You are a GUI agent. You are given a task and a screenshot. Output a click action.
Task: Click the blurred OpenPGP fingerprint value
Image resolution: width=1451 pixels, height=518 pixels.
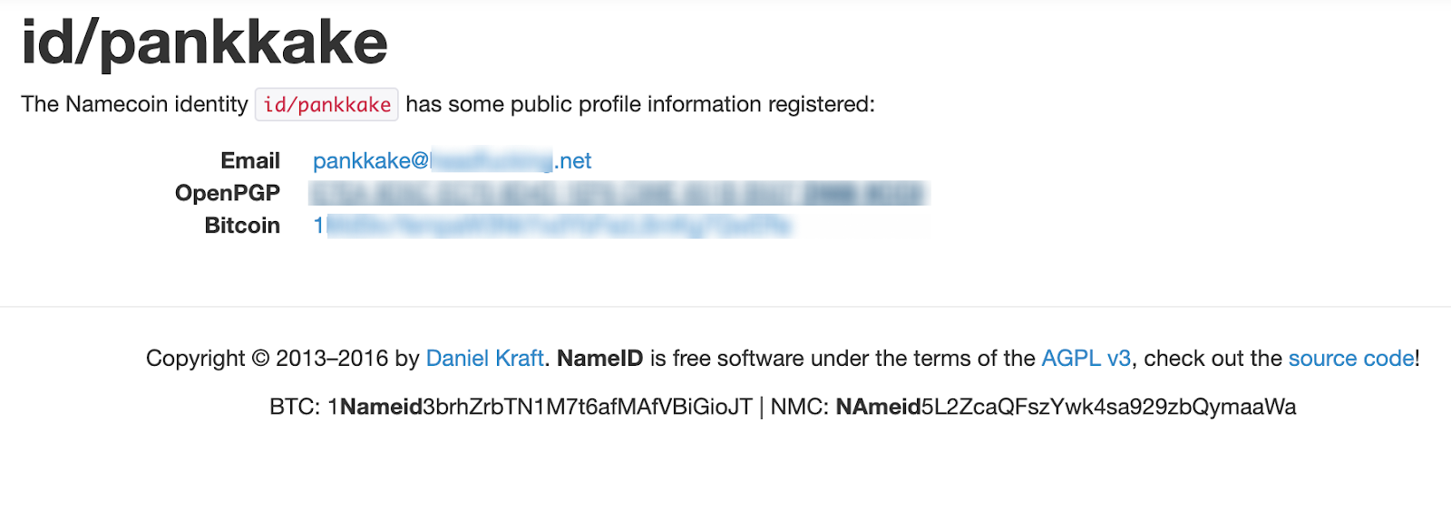[x=617, y=193]
